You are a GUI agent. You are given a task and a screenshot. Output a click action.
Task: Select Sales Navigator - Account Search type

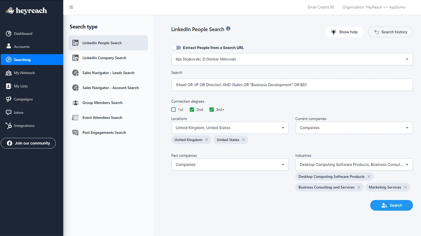pyautogui.click(x=108, y=88)
